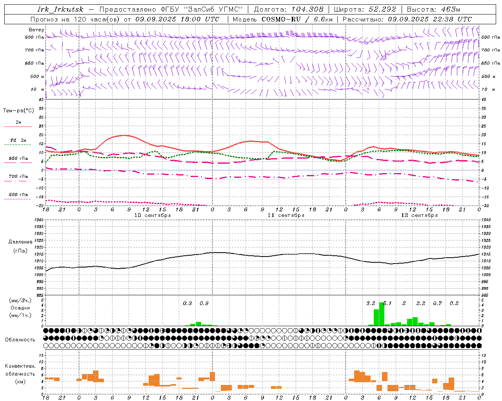Image resolution: width=502 pixels, height=401 pixels.
Task: Click the (мм/3ч.) precipitation unit label
Action: click(x=20, y=301)
